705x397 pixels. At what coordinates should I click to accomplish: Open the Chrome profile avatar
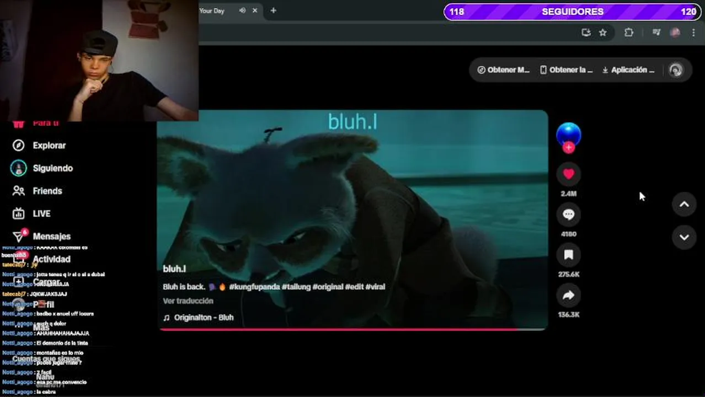[x=675, y=33]
